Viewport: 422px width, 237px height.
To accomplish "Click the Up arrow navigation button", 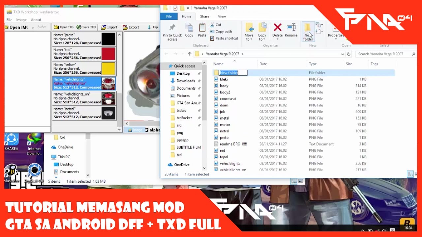I will pyautogui.click(x=190, y=54).
